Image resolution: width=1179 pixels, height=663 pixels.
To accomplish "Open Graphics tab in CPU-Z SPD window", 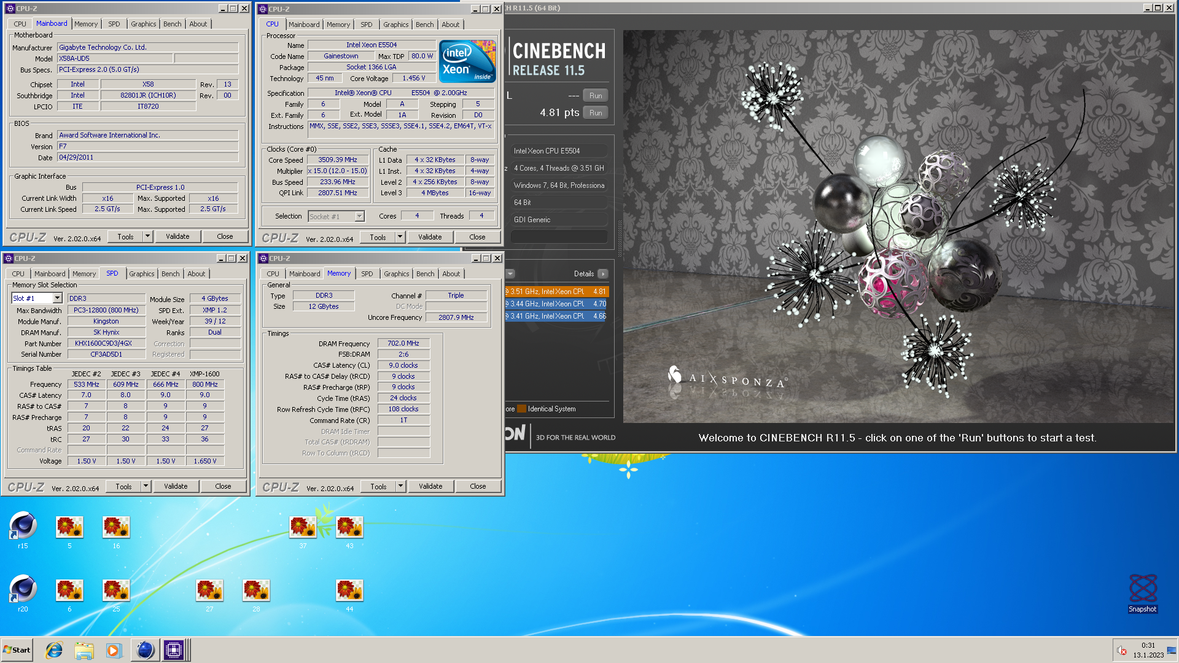I will [x=142, y=274].
